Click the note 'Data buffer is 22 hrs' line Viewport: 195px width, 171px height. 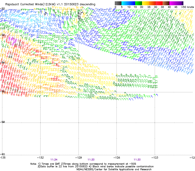point(95,167)
